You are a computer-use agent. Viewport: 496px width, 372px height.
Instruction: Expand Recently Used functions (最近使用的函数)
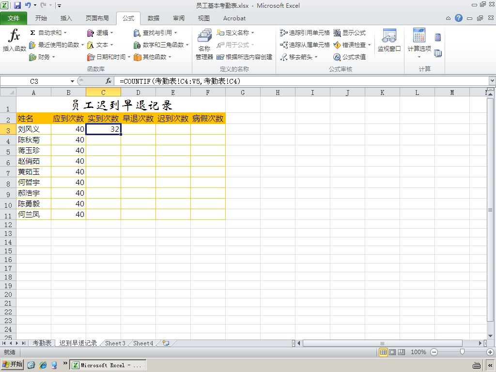click(56, 45)
